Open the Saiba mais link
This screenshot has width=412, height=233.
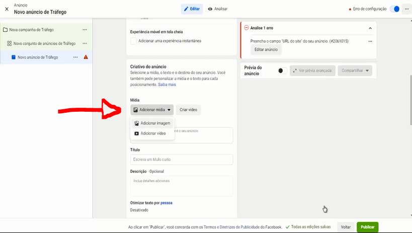pos(167,85)
